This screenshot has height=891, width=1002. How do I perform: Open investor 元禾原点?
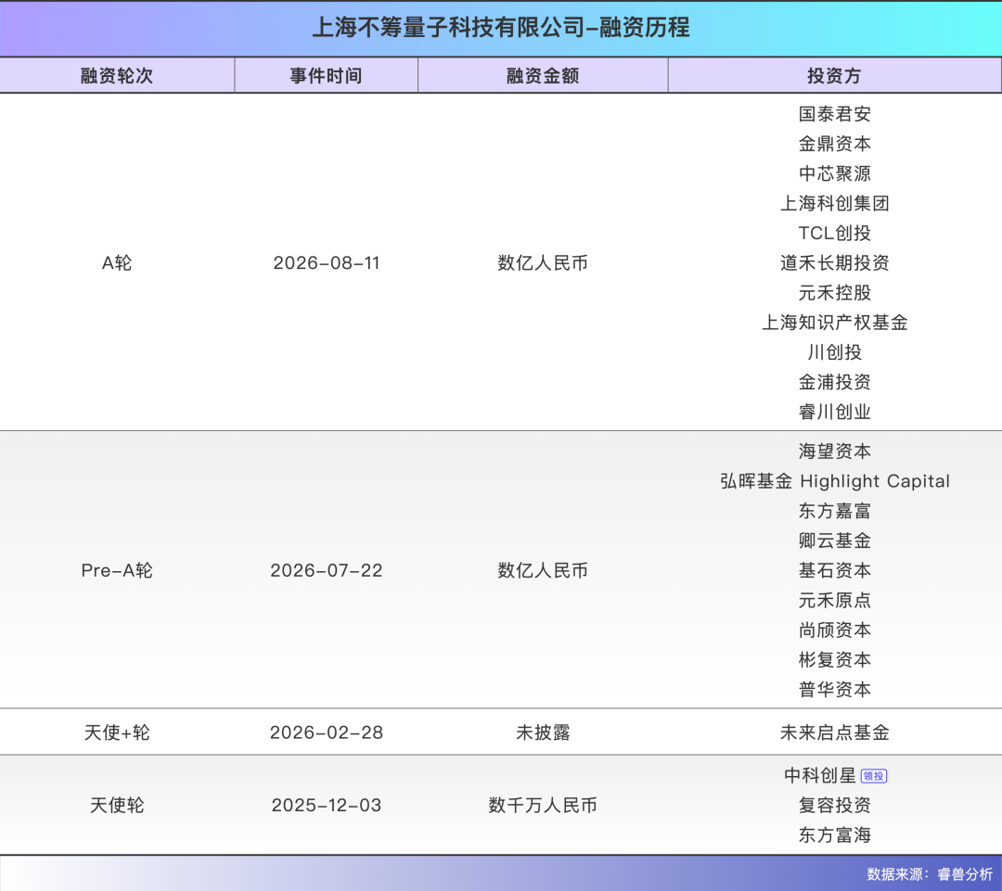[835, 601]
